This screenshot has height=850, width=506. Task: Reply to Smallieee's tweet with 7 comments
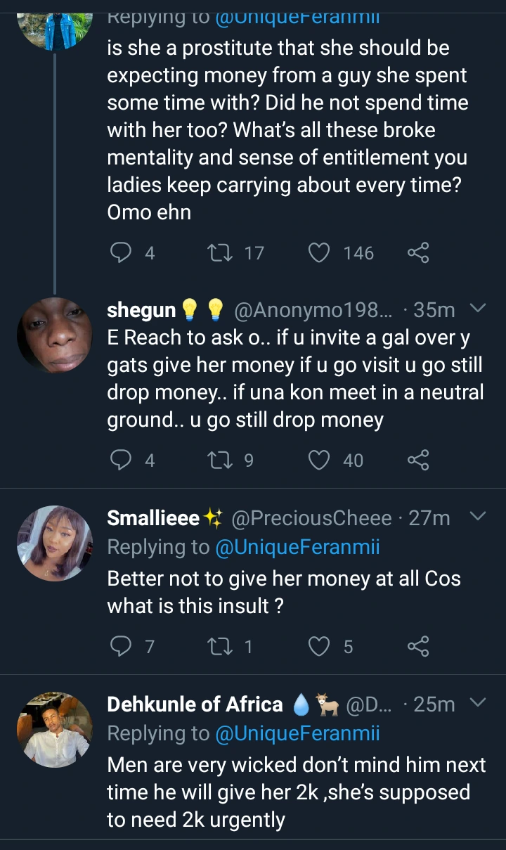[122, 646]
